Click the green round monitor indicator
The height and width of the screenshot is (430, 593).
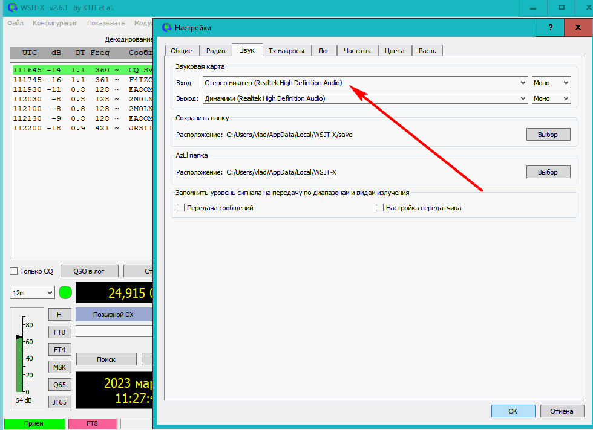(x=65, y=293)
